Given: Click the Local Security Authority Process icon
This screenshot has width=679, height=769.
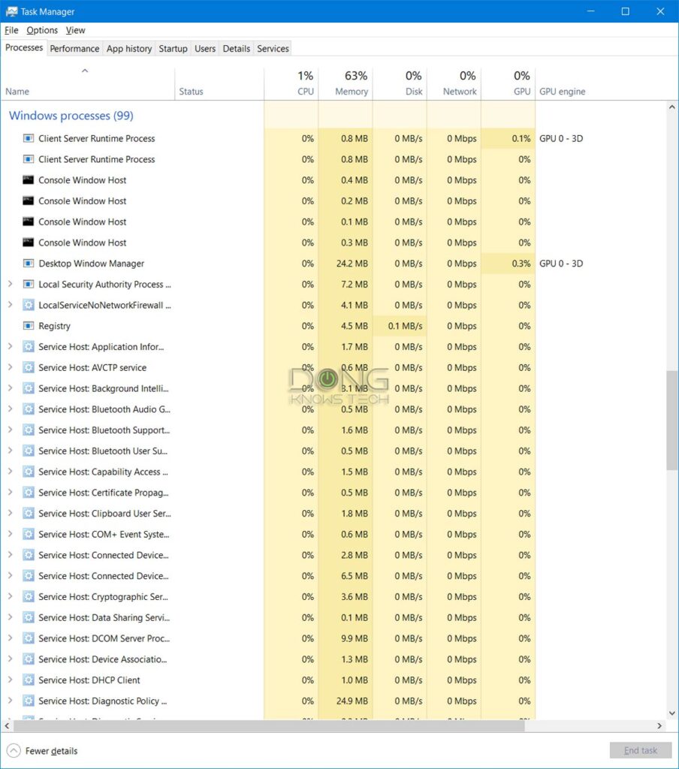Looking at the screenshot, I should coord(29,285).
